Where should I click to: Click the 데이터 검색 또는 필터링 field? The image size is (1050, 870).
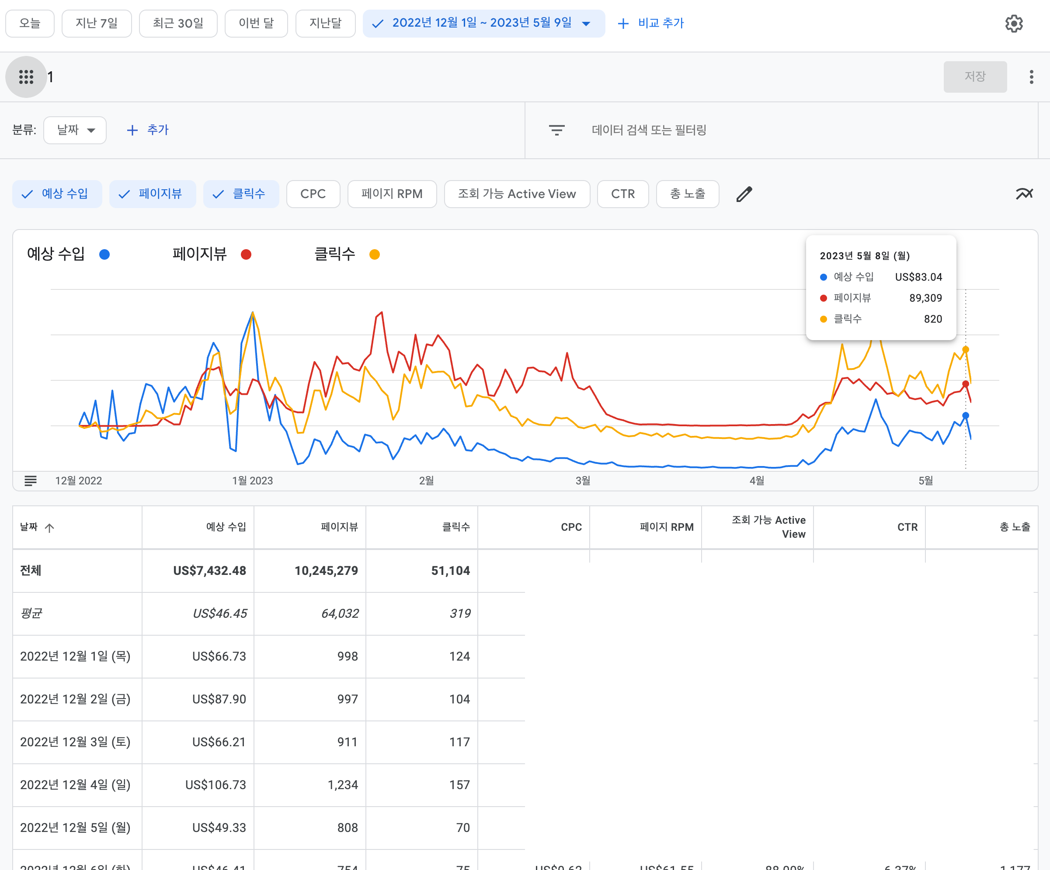pos(781,130)
